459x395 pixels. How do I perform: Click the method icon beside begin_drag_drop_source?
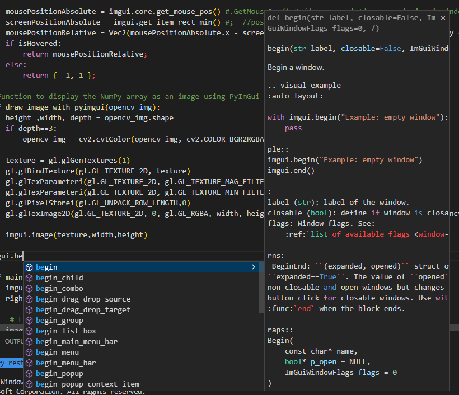coord(29,299)
